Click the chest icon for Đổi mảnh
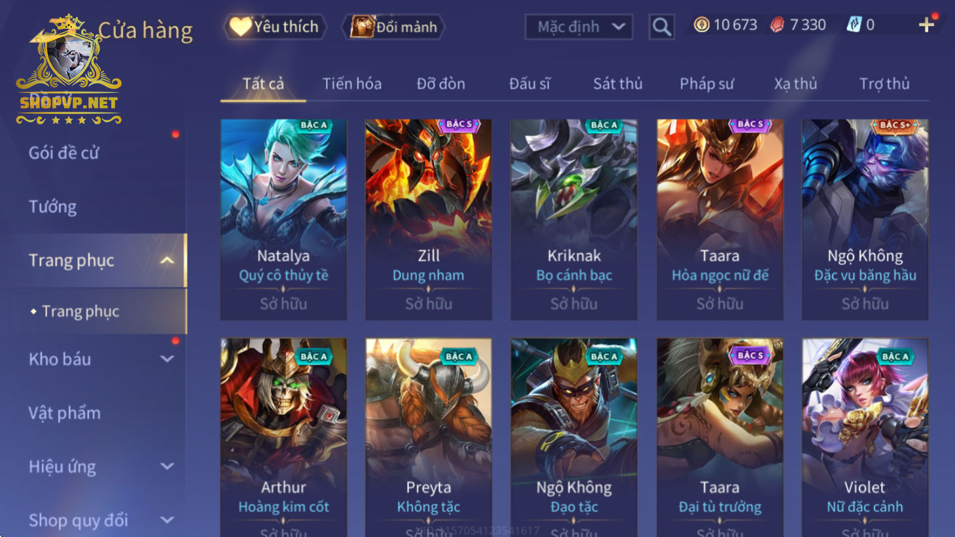 tap(362, 26)
